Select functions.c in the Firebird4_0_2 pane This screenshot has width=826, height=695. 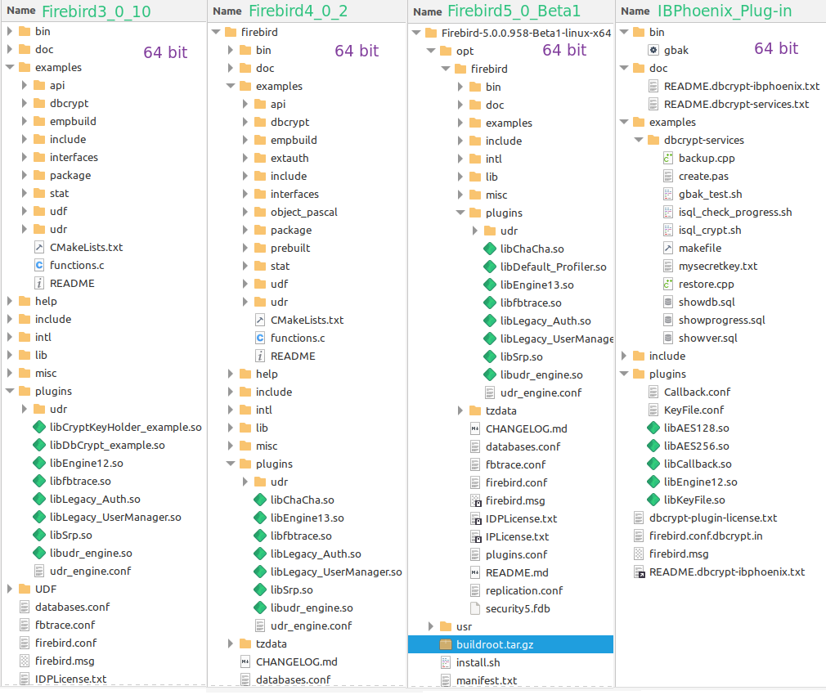coord(298,338)
